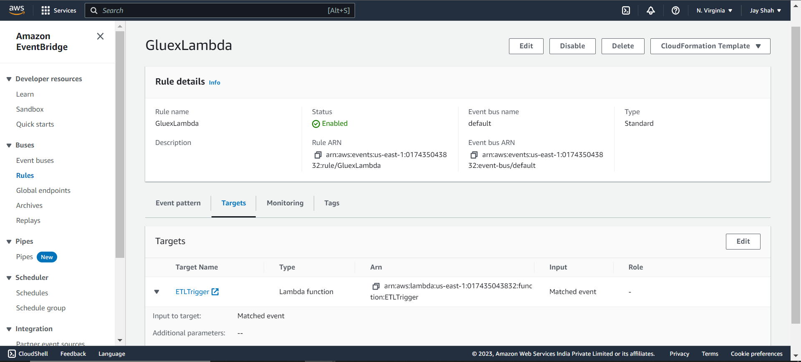This screenshot has height=362, width=801.
Task: Open Sandbox in sidebar
Action: coord(30,109)
